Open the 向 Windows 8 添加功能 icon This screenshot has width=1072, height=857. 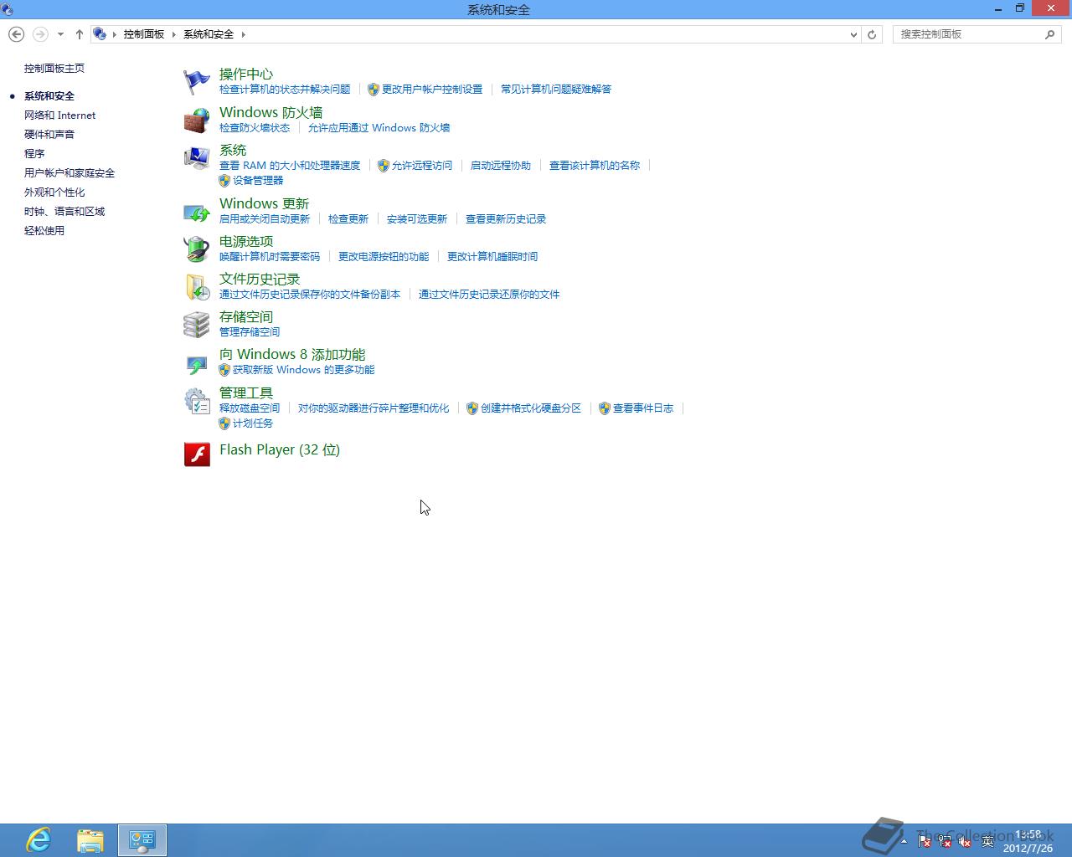point(197,363)
